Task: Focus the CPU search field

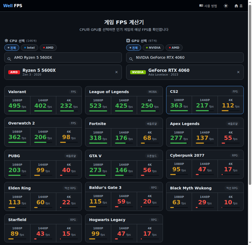Action: click(63, 57)
